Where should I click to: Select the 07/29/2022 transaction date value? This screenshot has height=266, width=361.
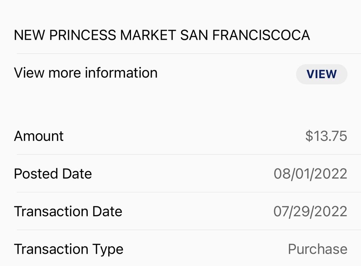(310, 211)
